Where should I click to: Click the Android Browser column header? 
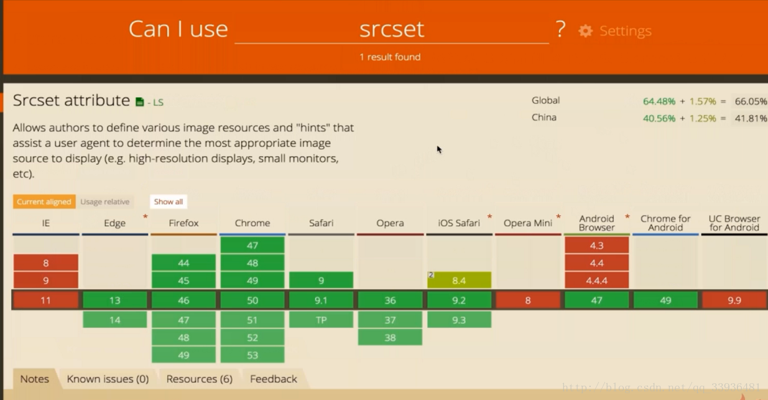point(597,223)
